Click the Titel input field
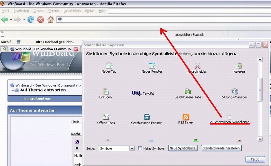Screen dimensions: 271x166 coord(76,127)
